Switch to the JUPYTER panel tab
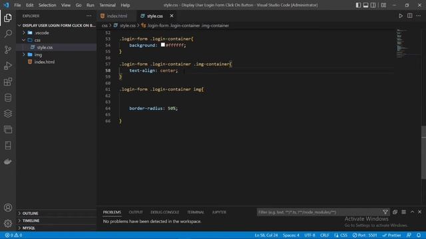The image size is (426, 239). tap(219, 212)
